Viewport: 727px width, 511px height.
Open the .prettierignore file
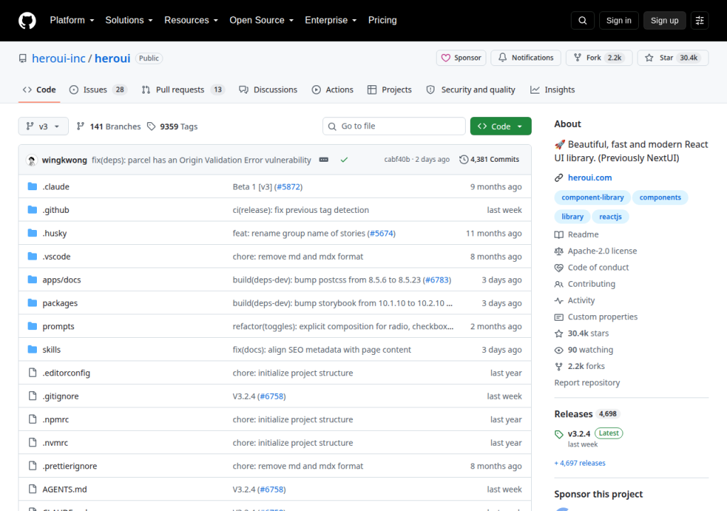(70, 466)
